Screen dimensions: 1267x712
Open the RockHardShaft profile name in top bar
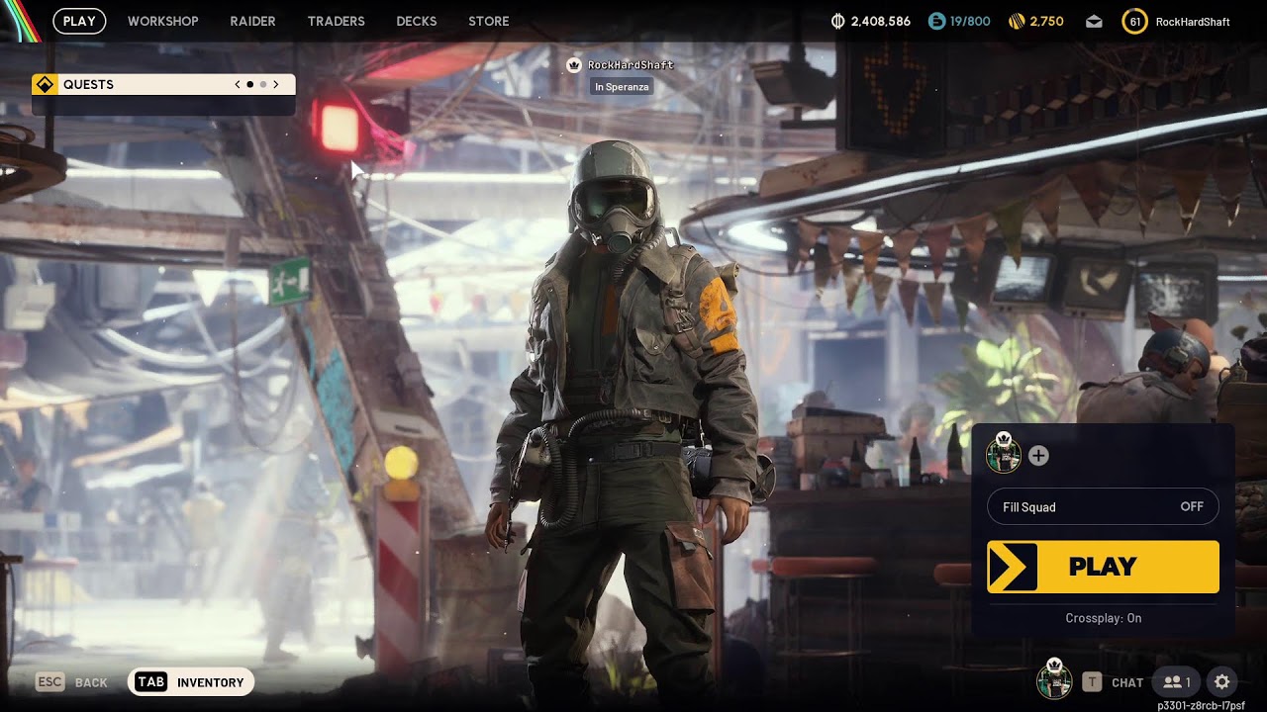coord(1193,21)
